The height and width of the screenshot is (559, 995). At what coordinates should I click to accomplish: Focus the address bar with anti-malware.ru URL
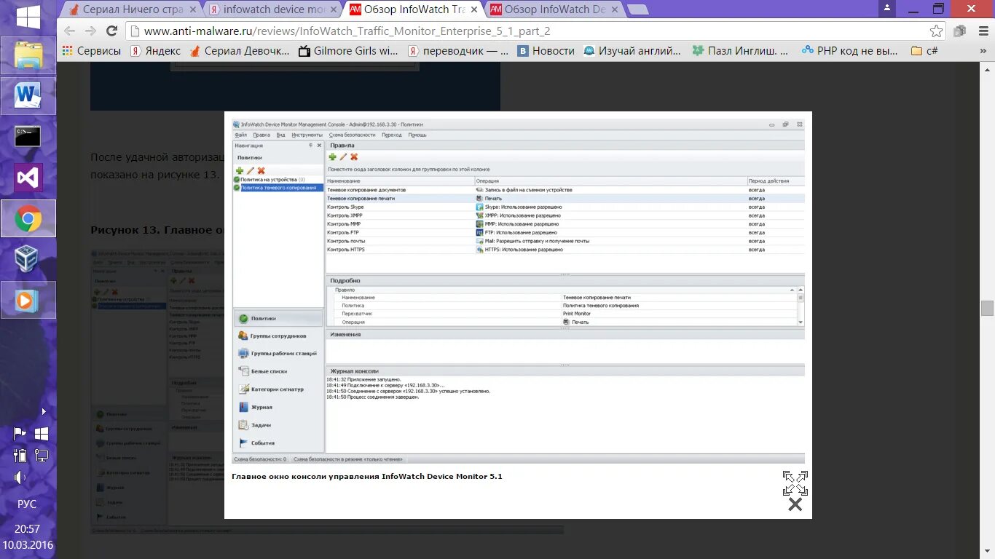pyautogui.click(x=532, y=31)
